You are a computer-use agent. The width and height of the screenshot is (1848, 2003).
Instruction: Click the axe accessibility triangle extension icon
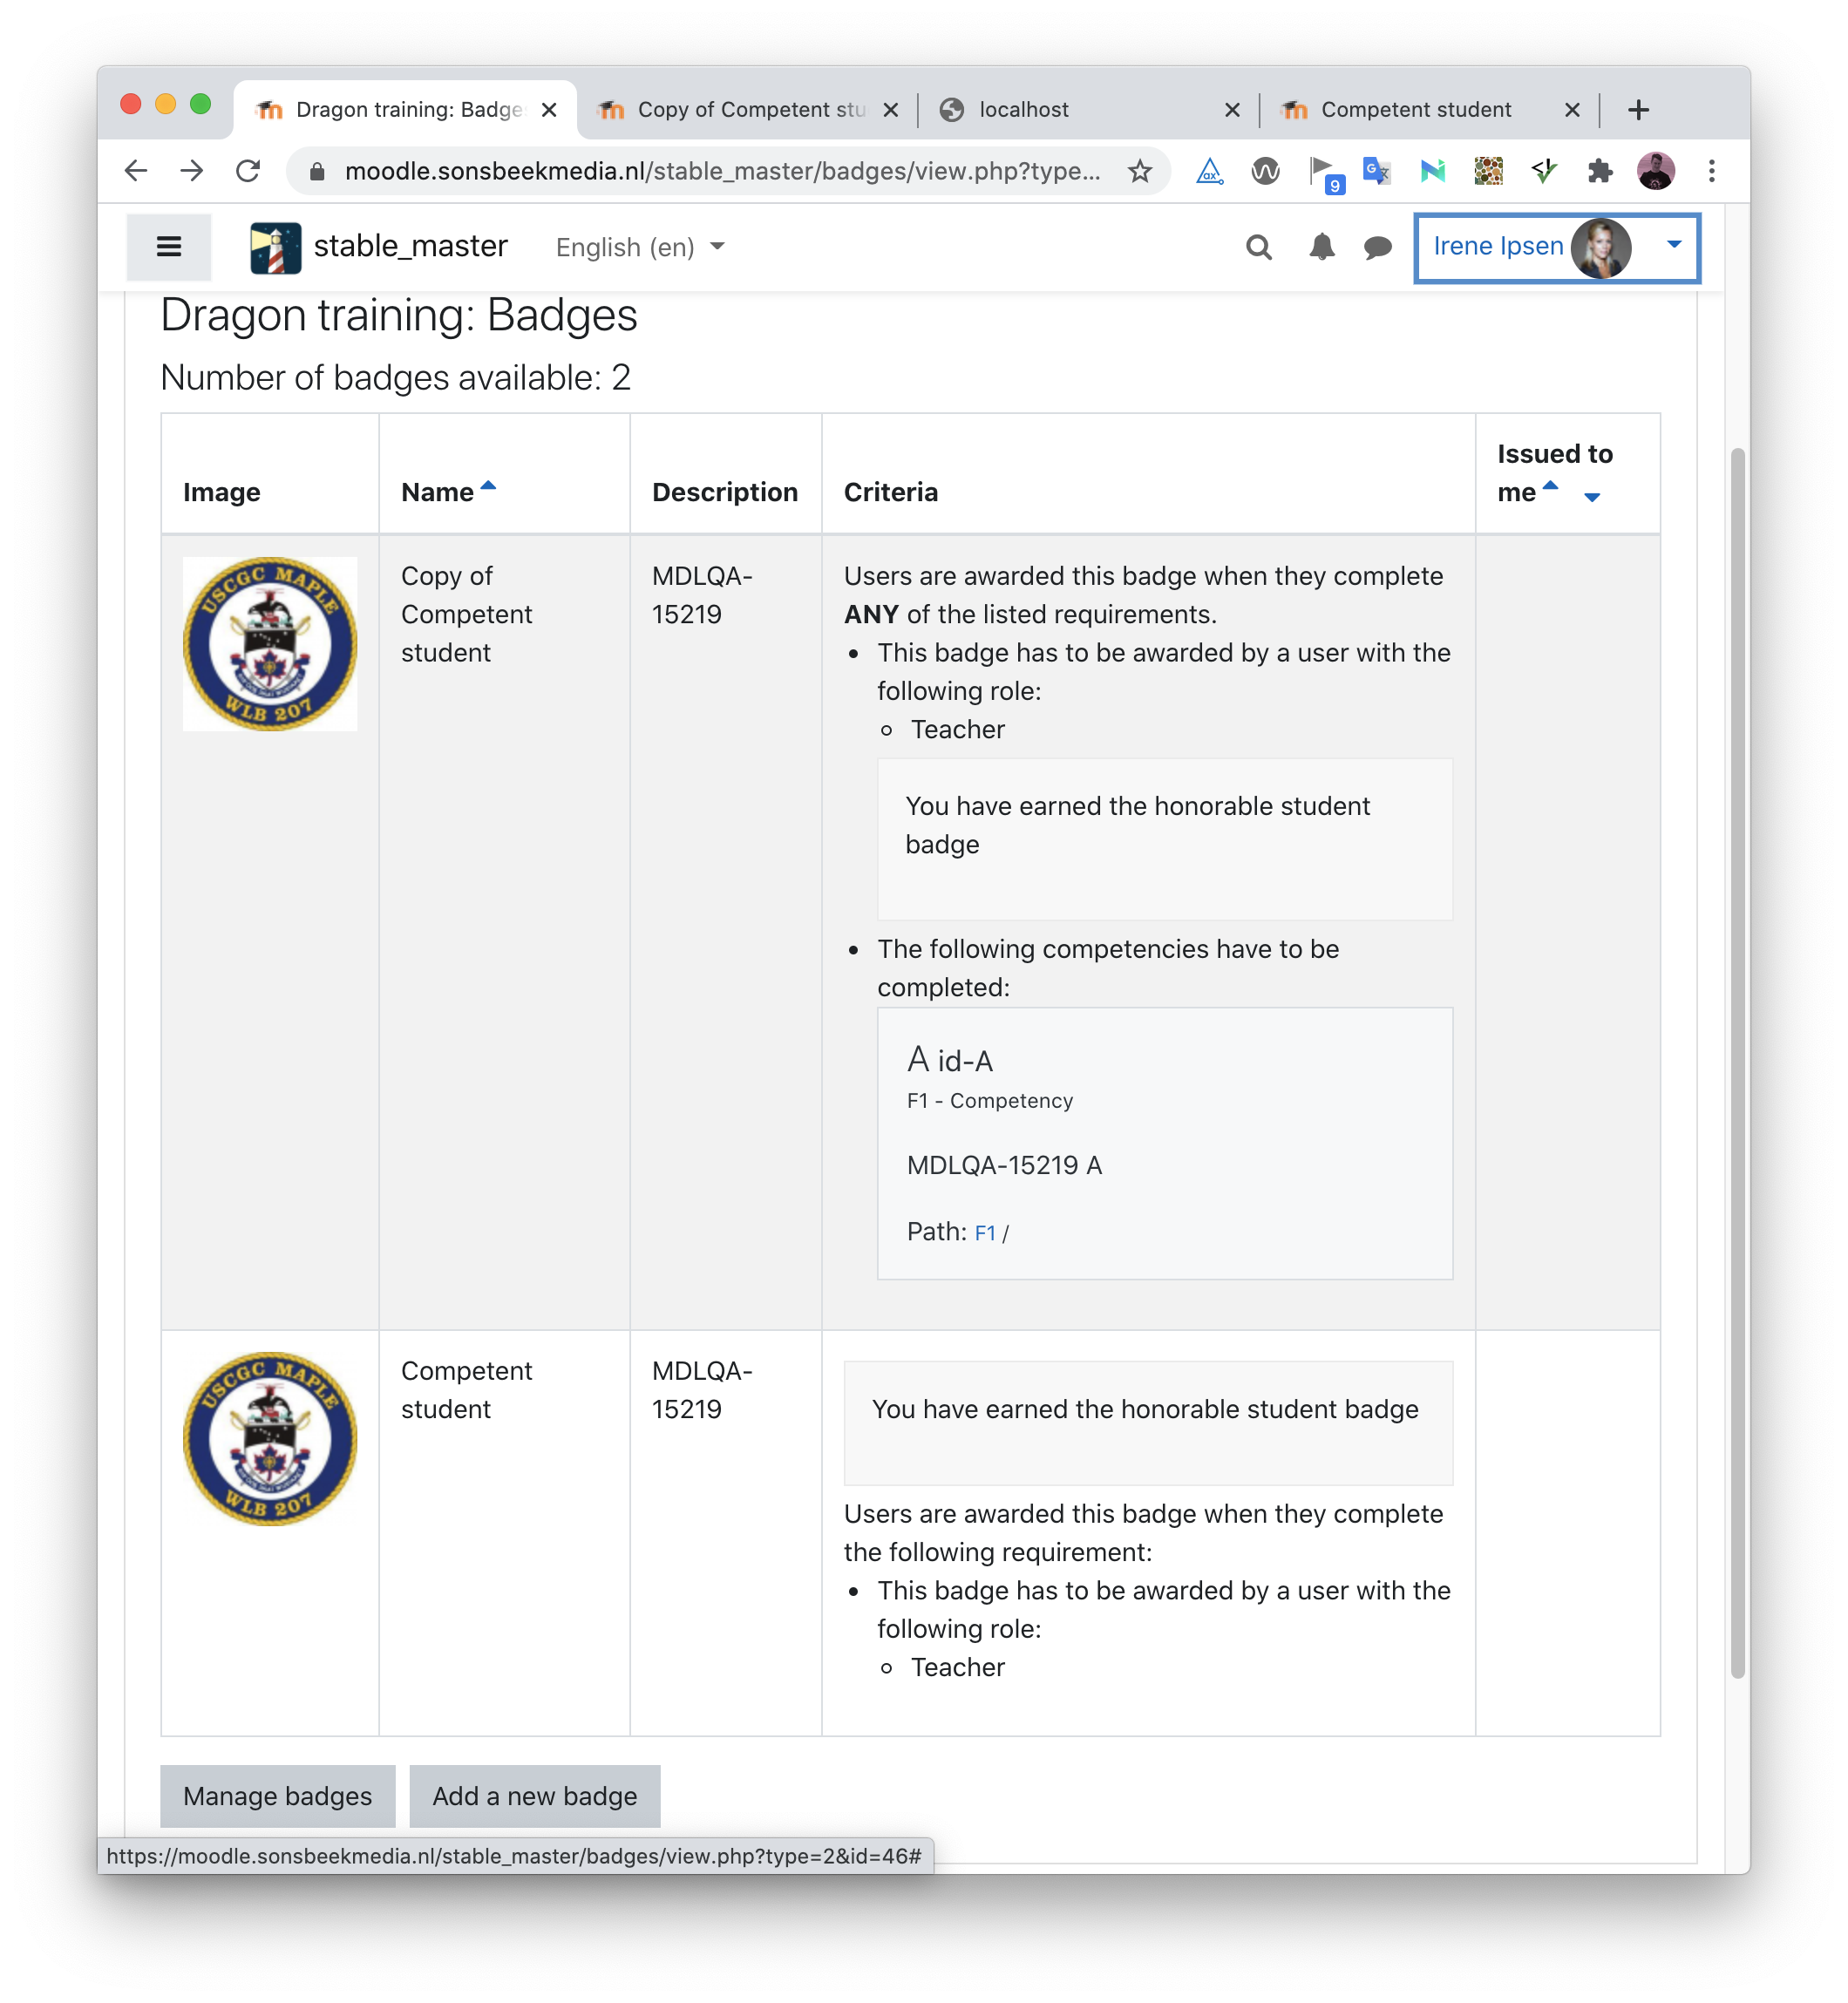(x=1209, y=171)
